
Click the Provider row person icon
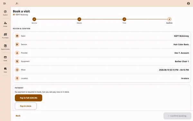17,53
